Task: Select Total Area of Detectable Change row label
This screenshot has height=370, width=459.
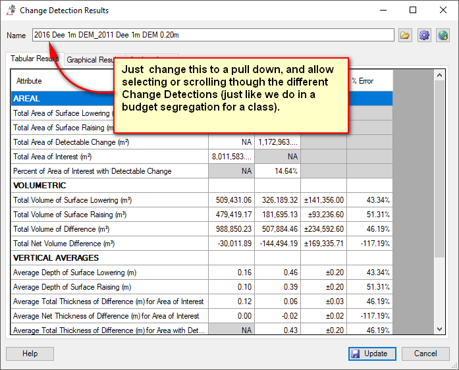Action: click(x=71, y=142)
